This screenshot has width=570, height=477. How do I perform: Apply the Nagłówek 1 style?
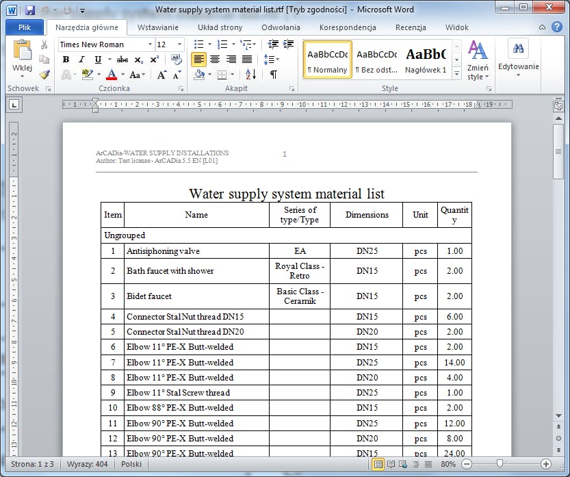[425, 60]
